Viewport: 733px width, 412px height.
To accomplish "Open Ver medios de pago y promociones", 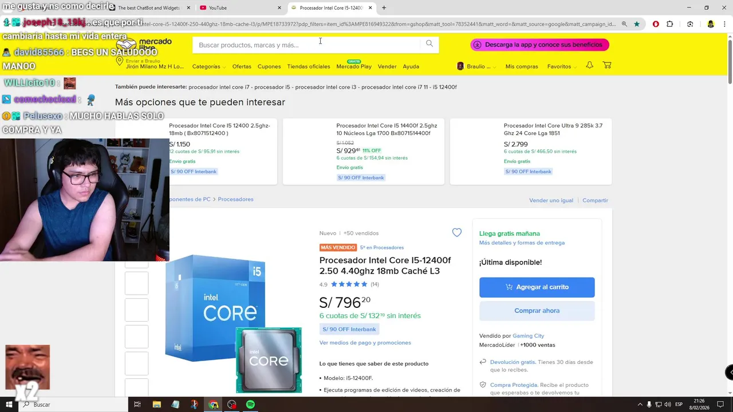I will (x=365, y=343).
